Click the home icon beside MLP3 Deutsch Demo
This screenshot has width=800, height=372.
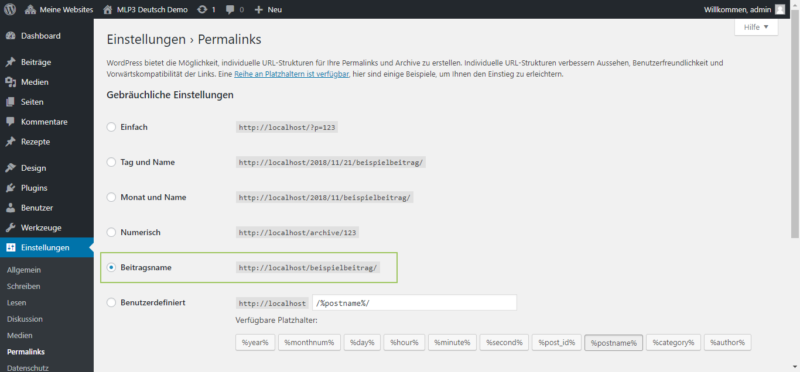(107, 9)
